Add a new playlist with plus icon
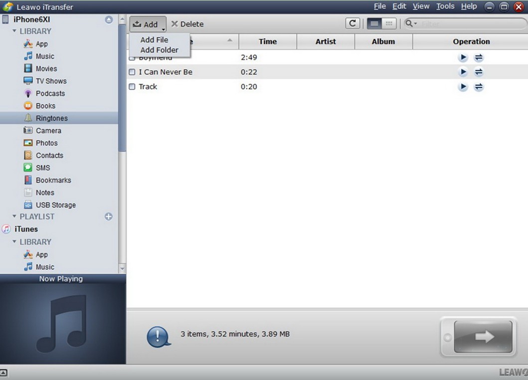The height and width of the screenshot is (380, 528). pos(109,216)
